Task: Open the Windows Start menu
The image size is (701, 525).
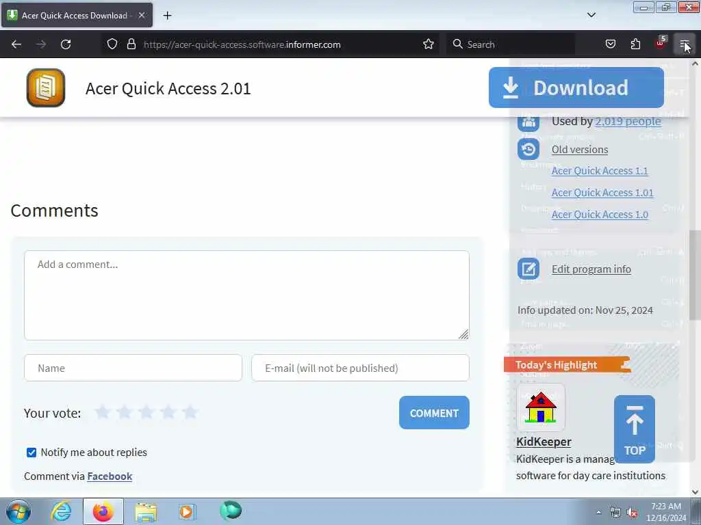Action: (18, 511)
